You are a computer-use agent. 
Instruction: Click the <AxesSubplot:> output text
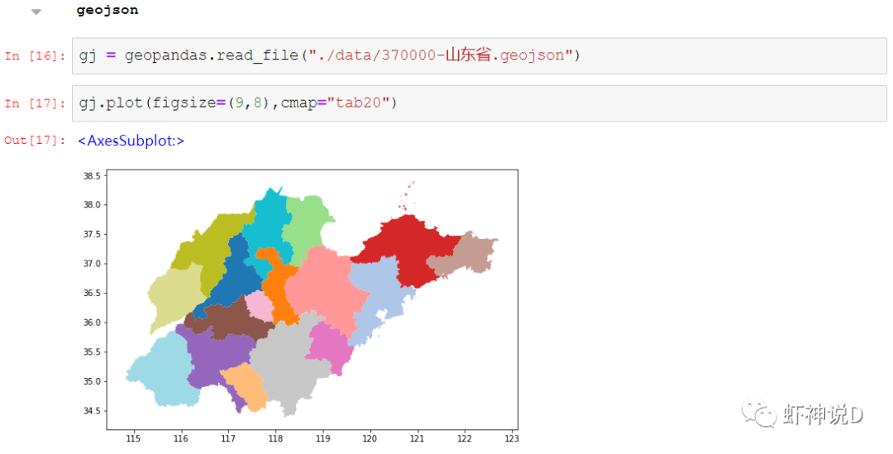pyautogui.click(x=131, y=141)
